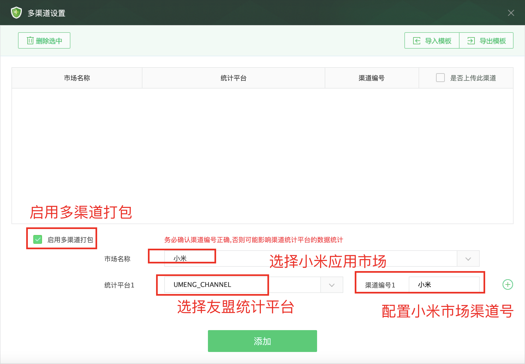Viewport: 525px width, 364px height.
Task: Click the red channel number warning text
Action: point(253,240)
